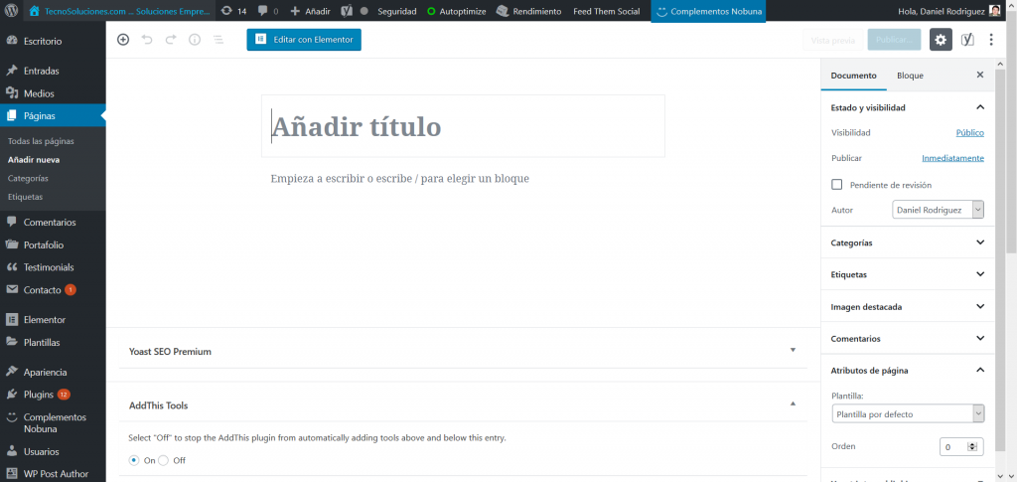Select the AddThis On radio button
The image size is (1017, 482).
[x=134, y=460]
